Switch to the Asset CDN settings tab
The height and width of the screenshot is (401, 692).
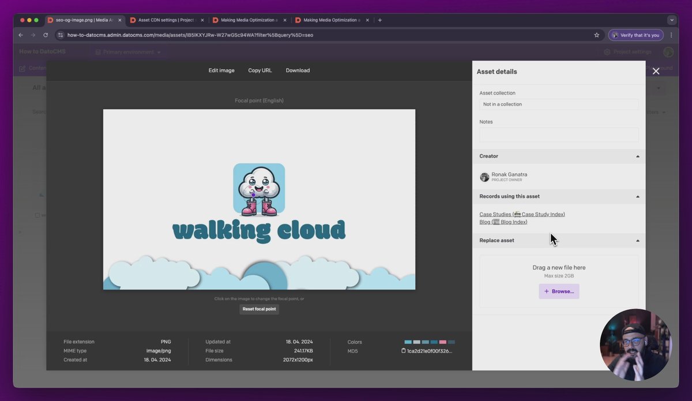click(164, 20)
